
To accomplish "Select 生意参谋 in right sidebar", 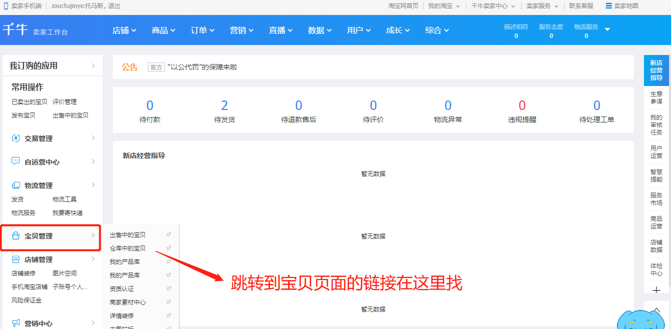I will (656, 97).
